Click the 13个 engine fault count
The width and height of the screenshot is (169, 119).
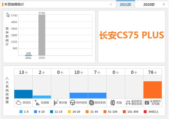24,72
